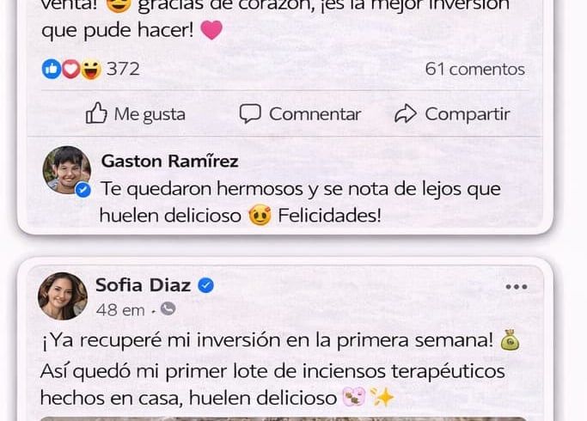Screen dimensions: 587x421
Task: Open Gaston Ramírez's profile picture
Action: click(67, 170)
